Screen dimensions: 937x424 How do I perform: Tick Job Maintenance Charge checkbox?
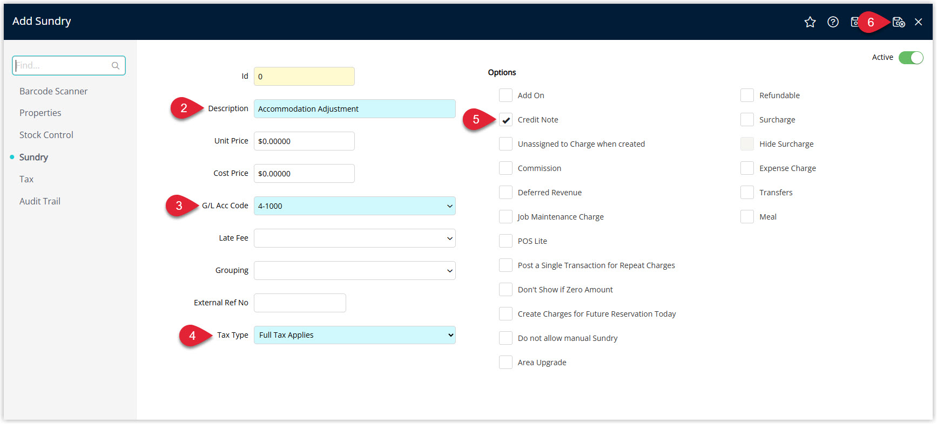coord(505,217)
